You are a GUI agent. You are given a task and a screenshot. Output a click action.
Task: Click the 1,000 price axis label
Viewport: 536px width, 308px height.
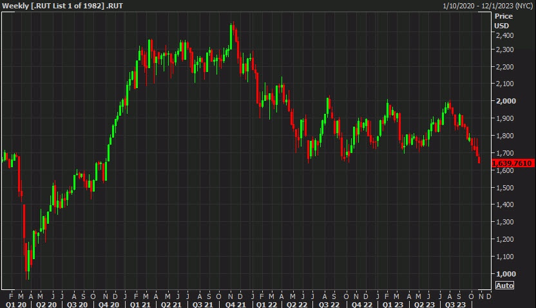click(x=504, y=274)
